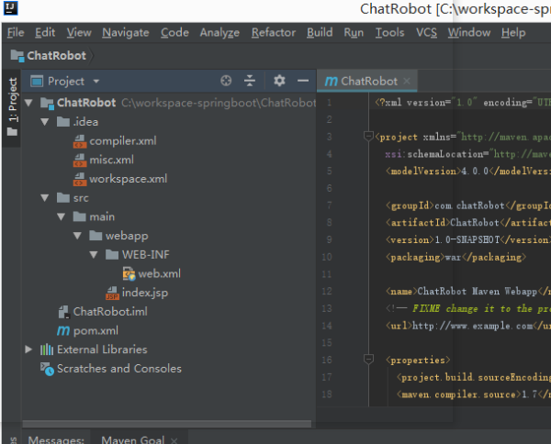Click the misc.xml file icon
Viewport: 551px width, 444px height.
(x=80, y=160)
